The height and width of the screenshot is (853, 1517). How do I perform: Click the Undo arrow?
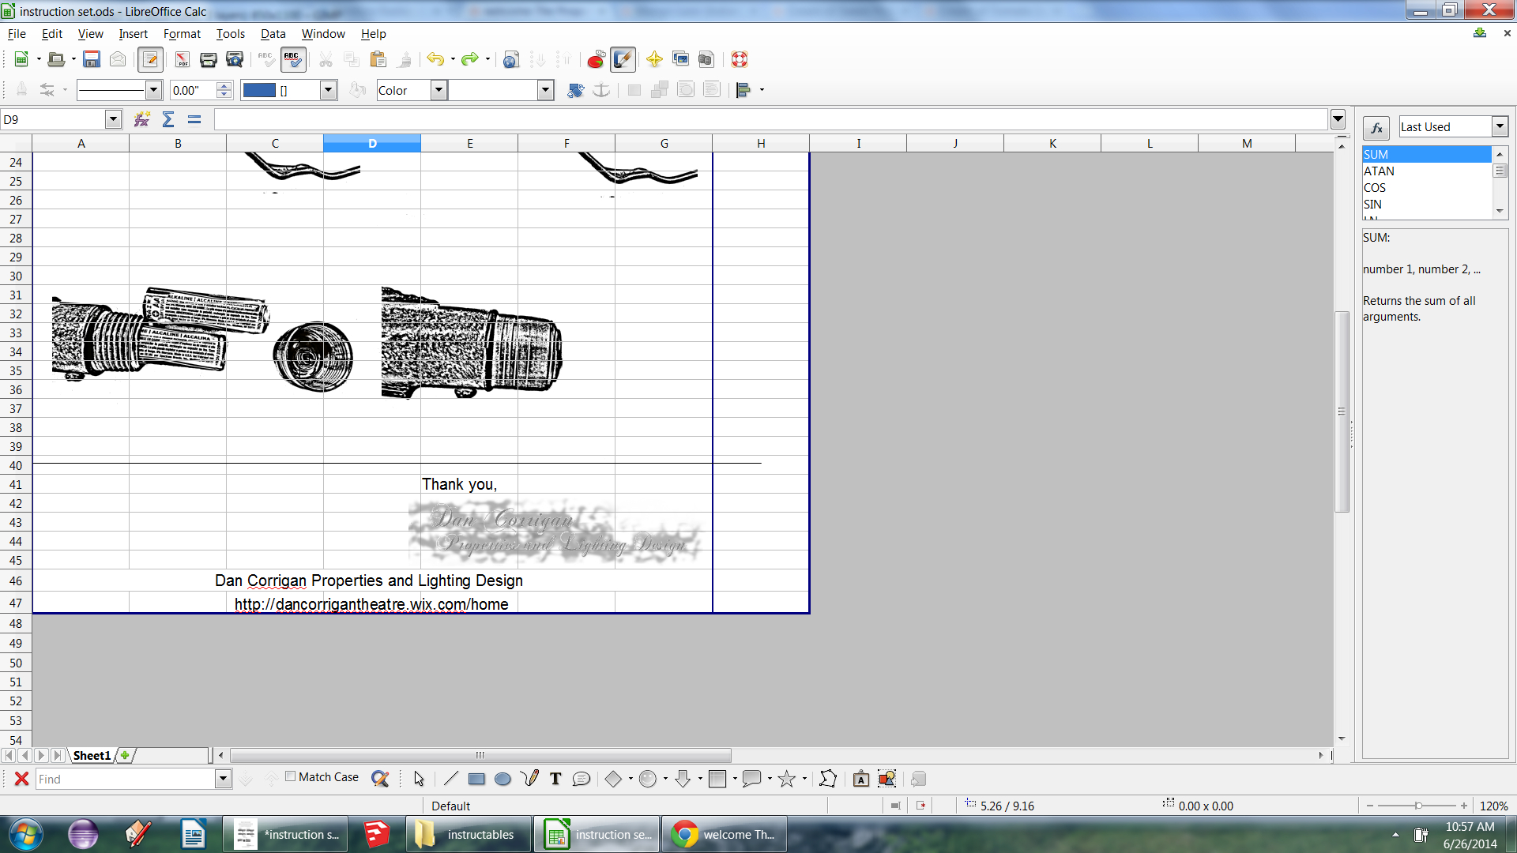coord(435,59)
